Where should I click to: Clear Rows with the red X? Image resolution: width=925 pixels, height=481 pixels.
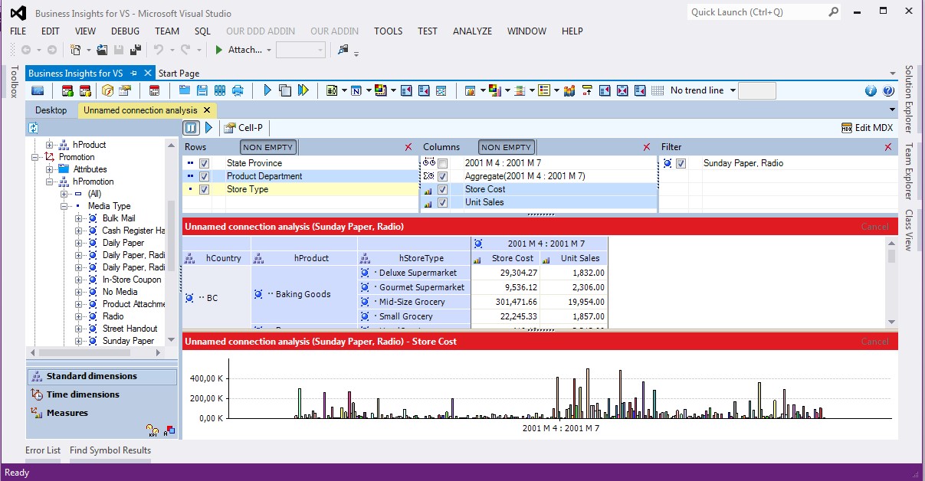tap(408, 147)
